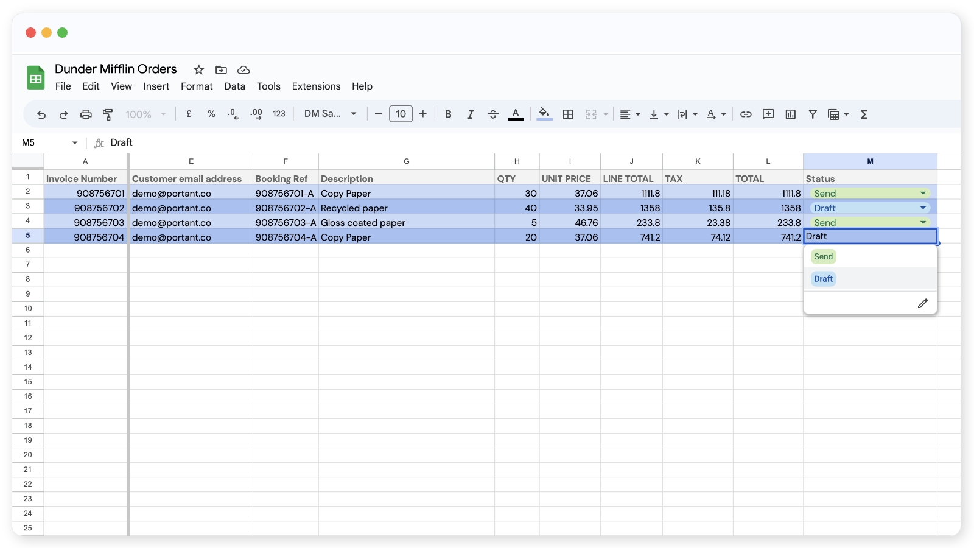This screenshot has width=974, height=548.
Task: Click the Undo arrow icon
Action: click(41, 114)
